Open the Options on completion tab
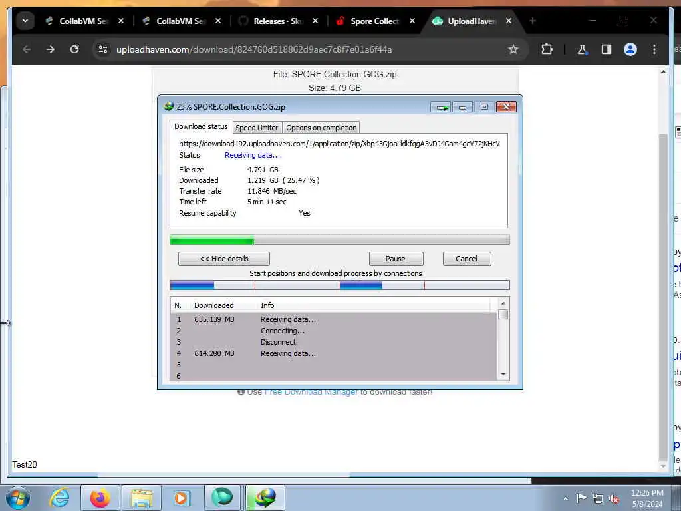 pos(321,128)
